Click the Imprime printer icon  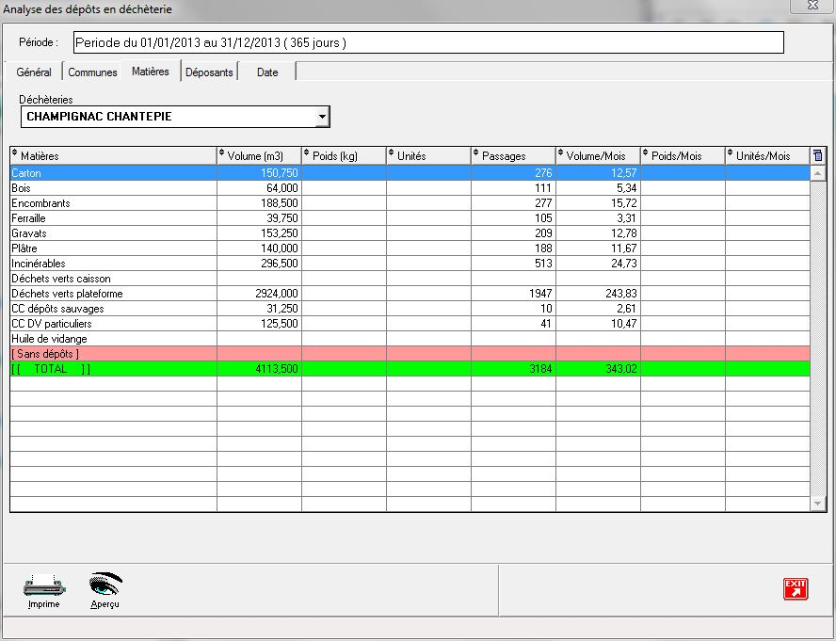click(x=44, y=586)
